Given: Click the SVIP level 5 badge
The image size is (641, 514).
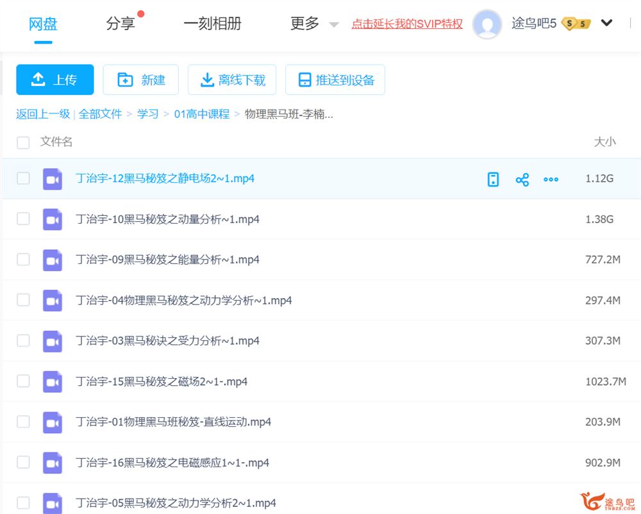Looking at the screenshot, I should (575, 24).
